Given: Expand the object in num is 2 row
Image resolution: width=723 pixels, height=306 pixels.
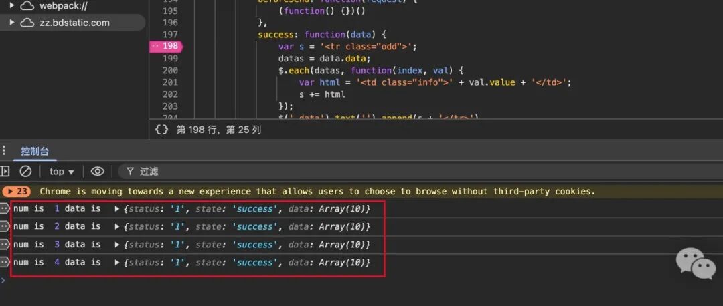Looking at the screenshot, I should click(118, 227).
